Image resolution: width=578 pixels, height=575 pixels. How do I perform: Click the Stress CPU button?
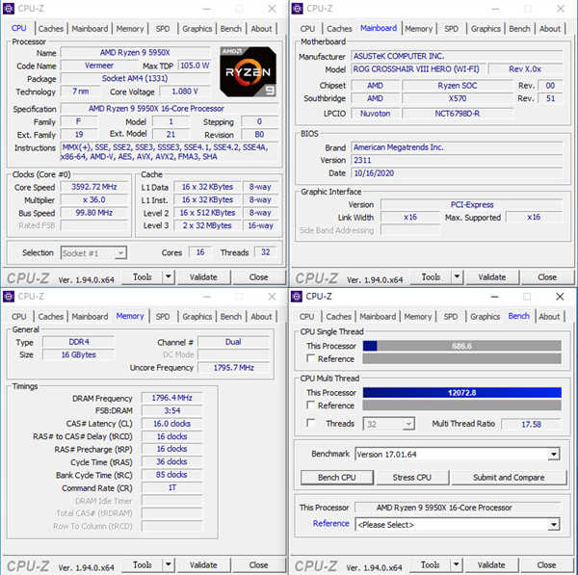pos(412,478)
